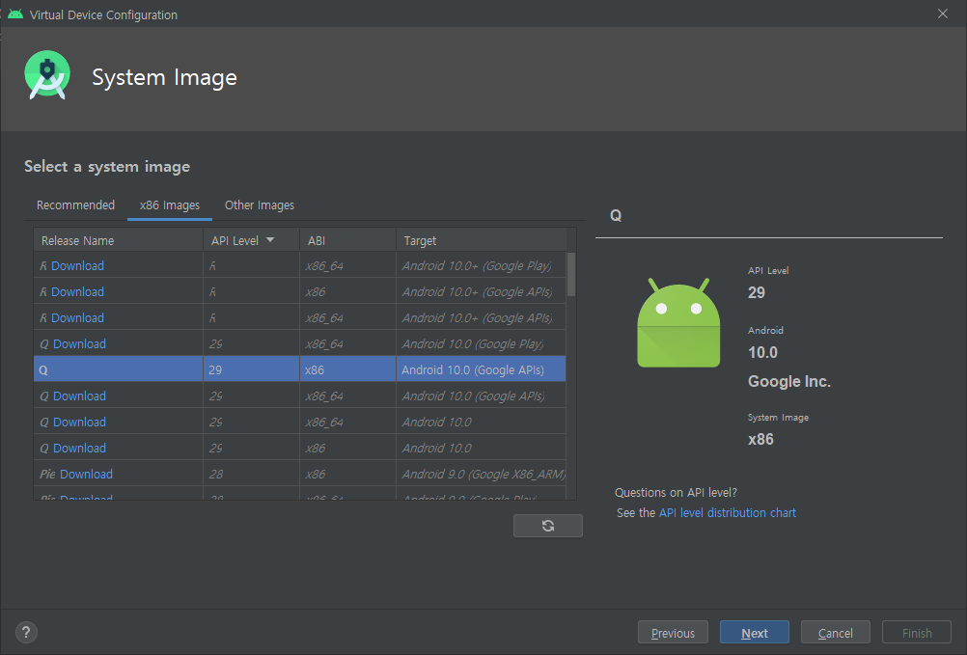Screen dimensions: 967x655
Task: Cancel the virtual device configuration
Action: tap(835, 633)
